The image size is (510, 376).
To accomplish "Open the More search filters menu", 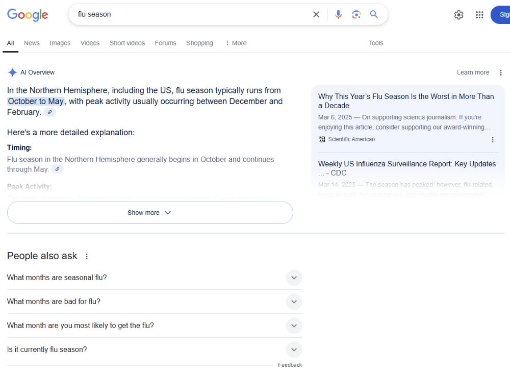I will pyautogui.click(x=236, y=43).
